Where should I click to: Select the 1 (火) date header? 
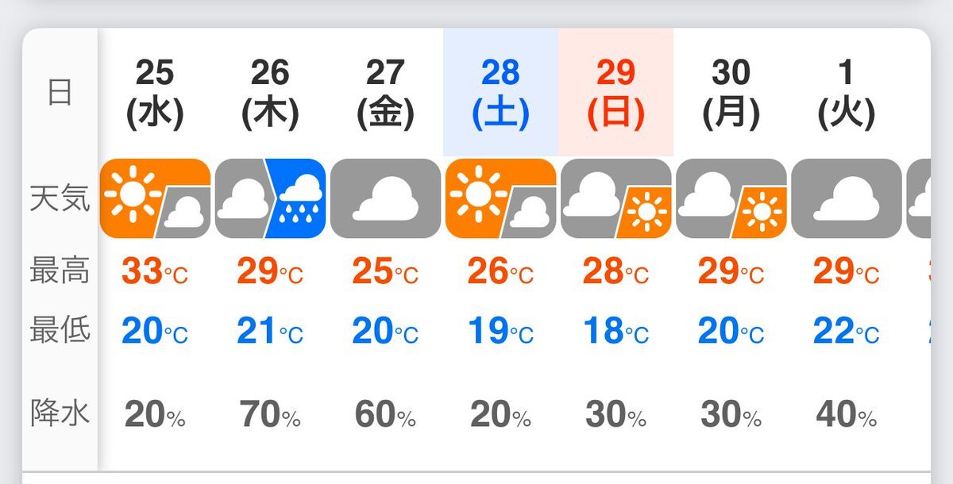(x=847, y=93)
